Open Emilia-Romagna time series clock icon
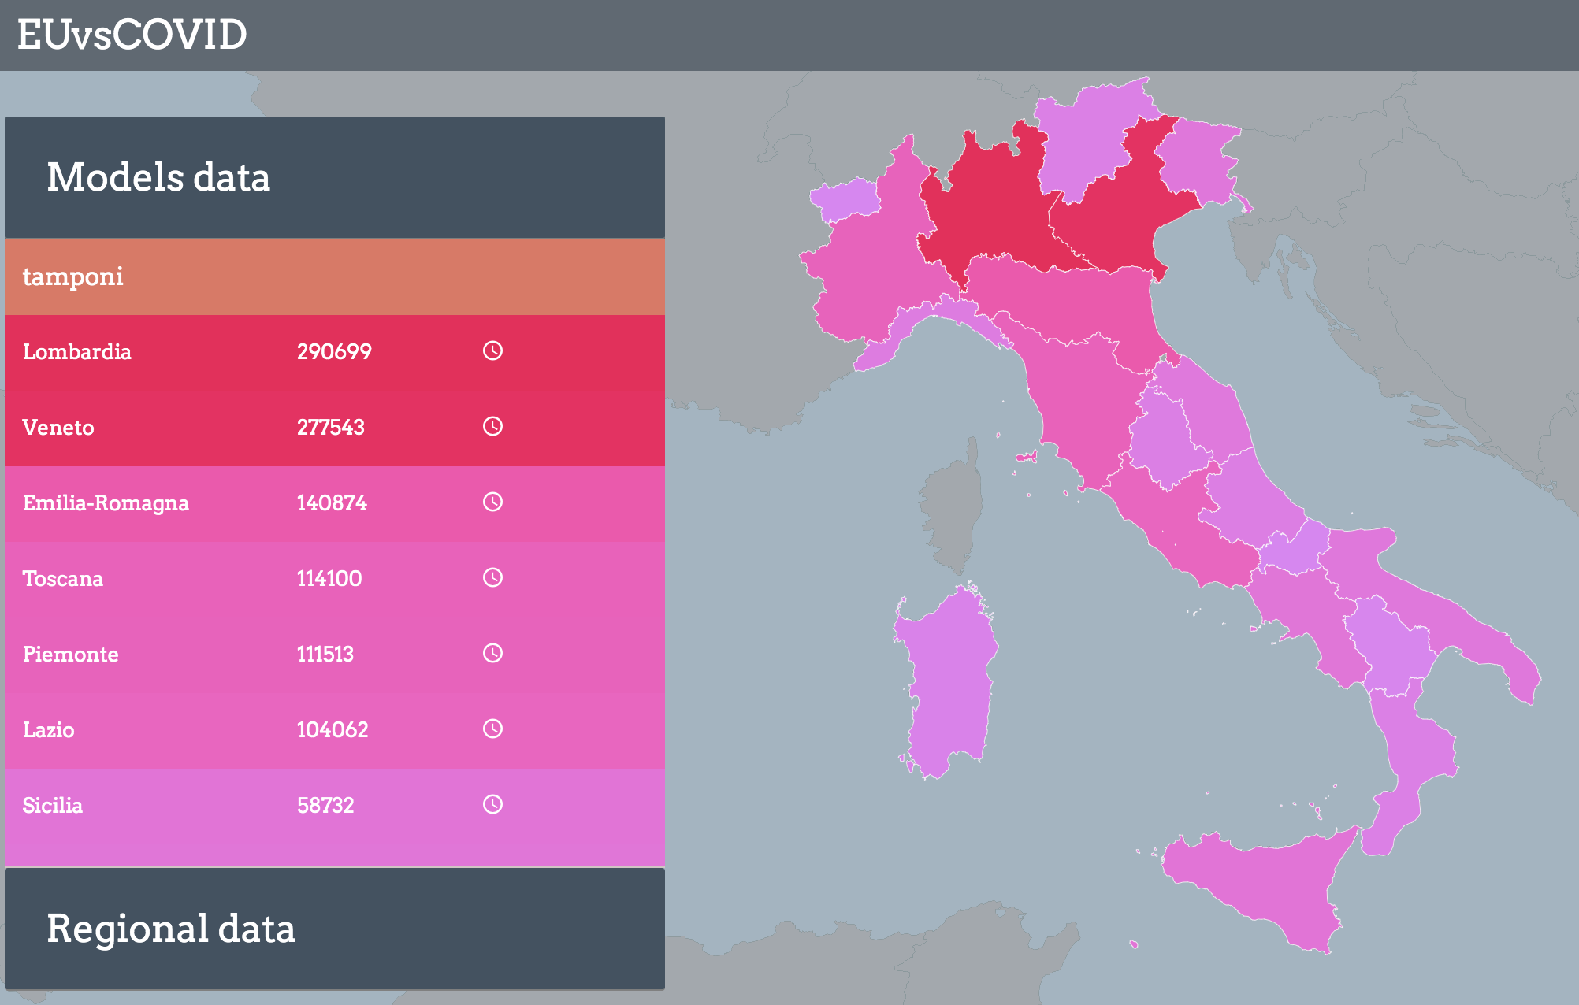 [492, 502]
